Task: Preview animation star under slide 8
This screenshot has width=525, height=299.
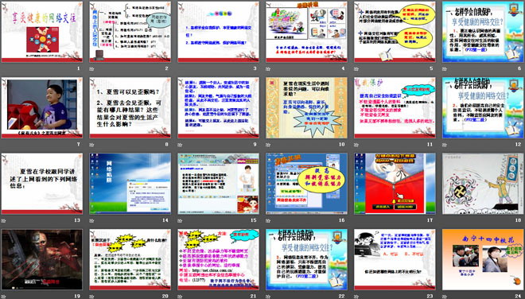Action: point(91,145)
